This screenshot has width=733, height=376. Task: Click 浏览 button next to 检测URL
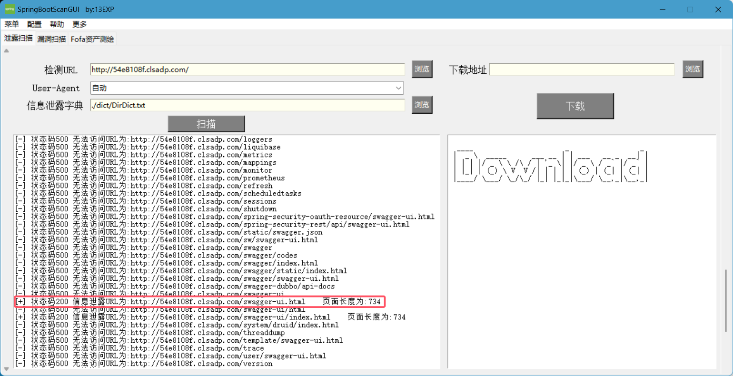(422, 69)
